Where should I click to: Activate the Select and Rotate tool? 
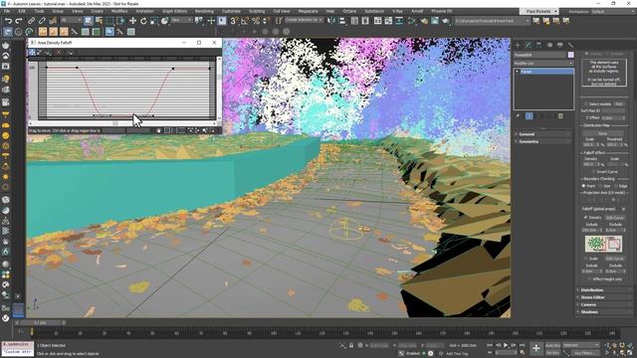pyautogui.click(x=143, y=20)
